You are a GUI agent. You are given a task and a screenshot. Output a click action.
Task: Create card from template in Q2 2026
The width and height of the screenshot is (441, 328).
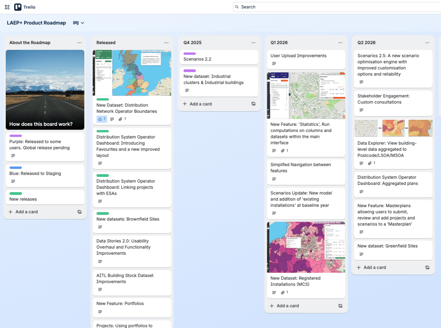[427, 268]
